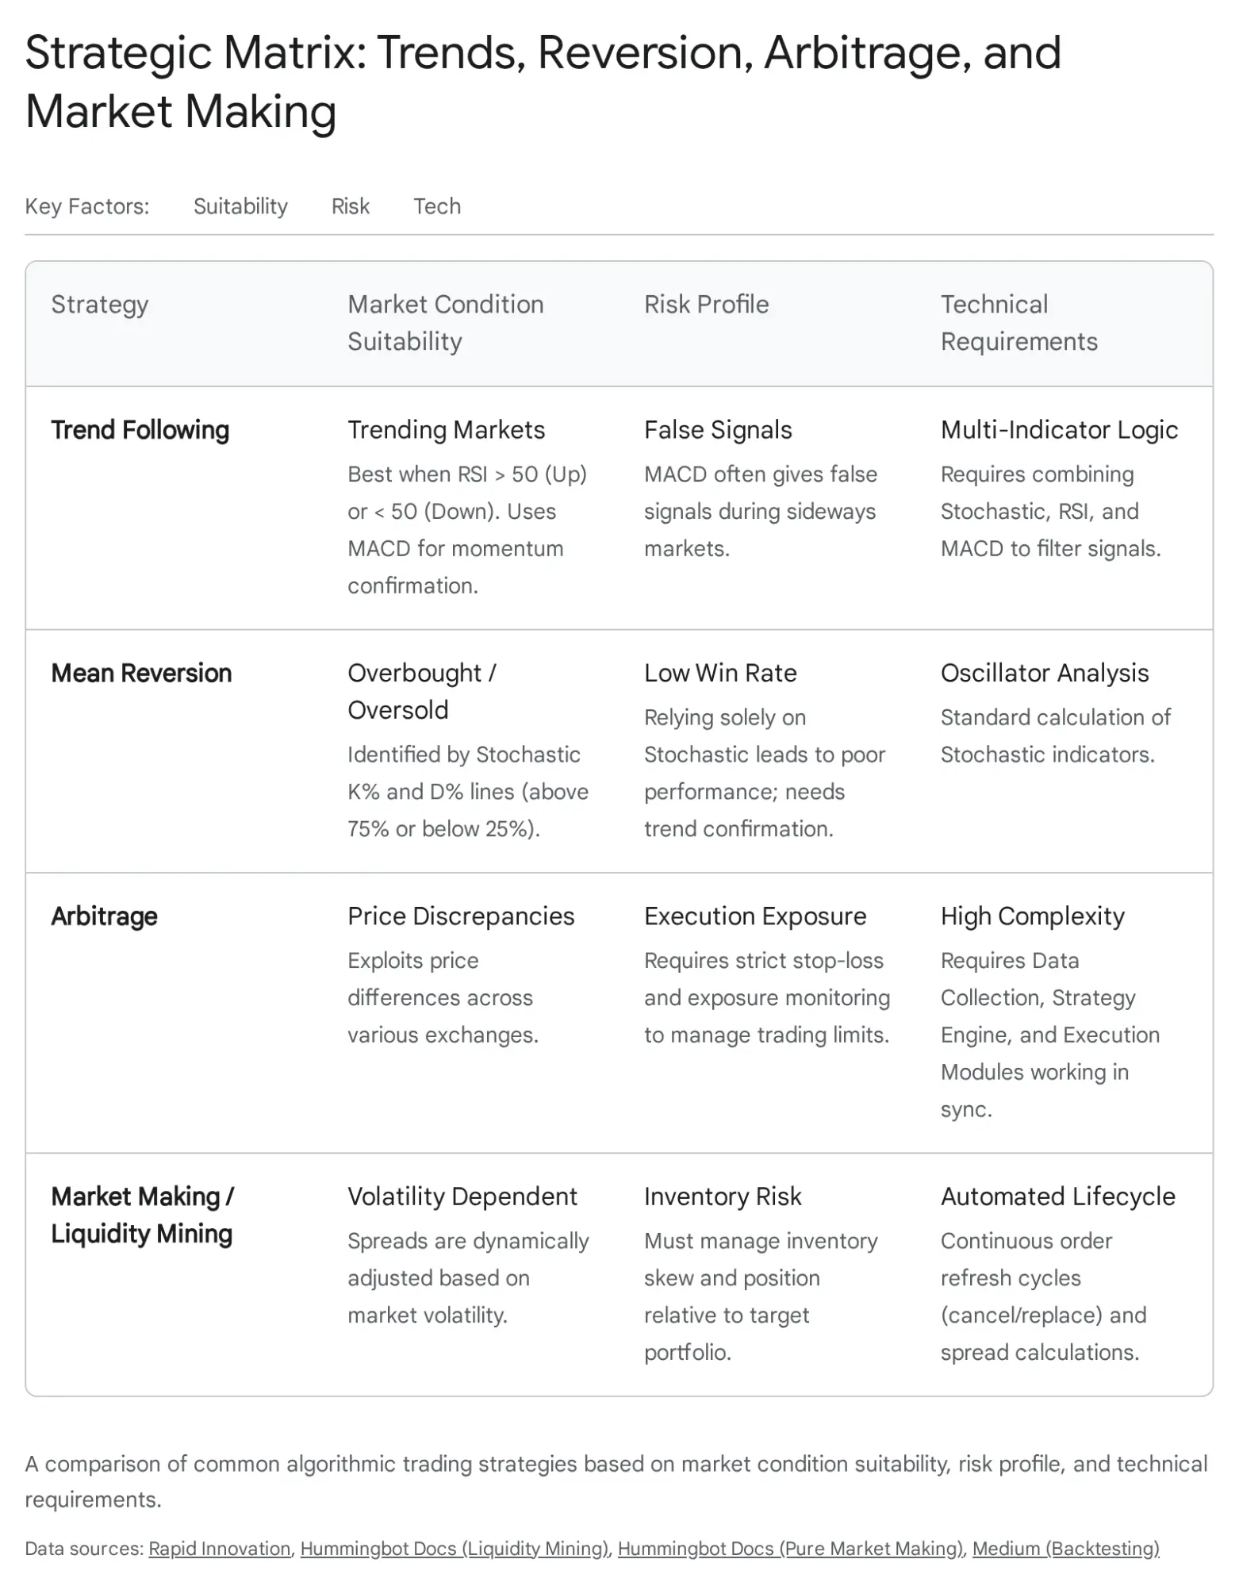Viewport: 1239px width, 1586px height.
Task: Visit the Hummingbot Docs (Pure Market Making) link
Action: point(790,1548)
